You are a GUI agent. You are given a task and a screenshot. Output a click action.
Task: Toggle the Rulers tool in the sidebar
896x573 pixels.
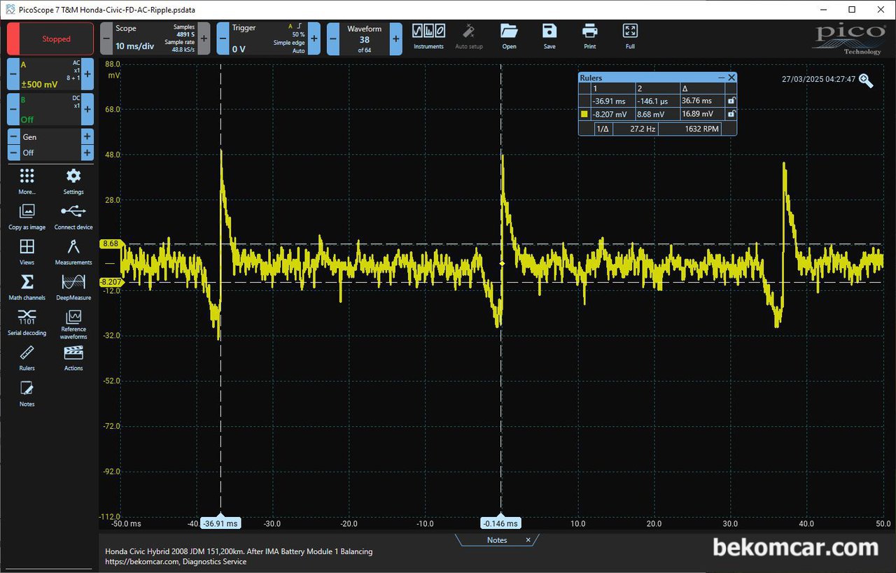27,358
